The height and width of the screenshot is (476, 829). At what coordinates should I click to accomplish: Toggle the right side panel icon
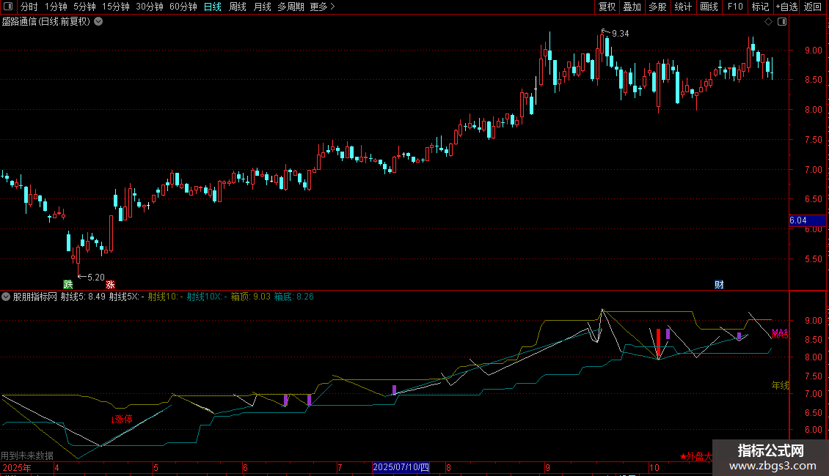[x=782, y=22]
